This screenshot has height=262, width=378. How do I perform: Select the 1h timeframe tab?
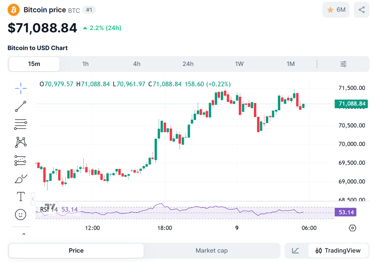pos(85,64)
